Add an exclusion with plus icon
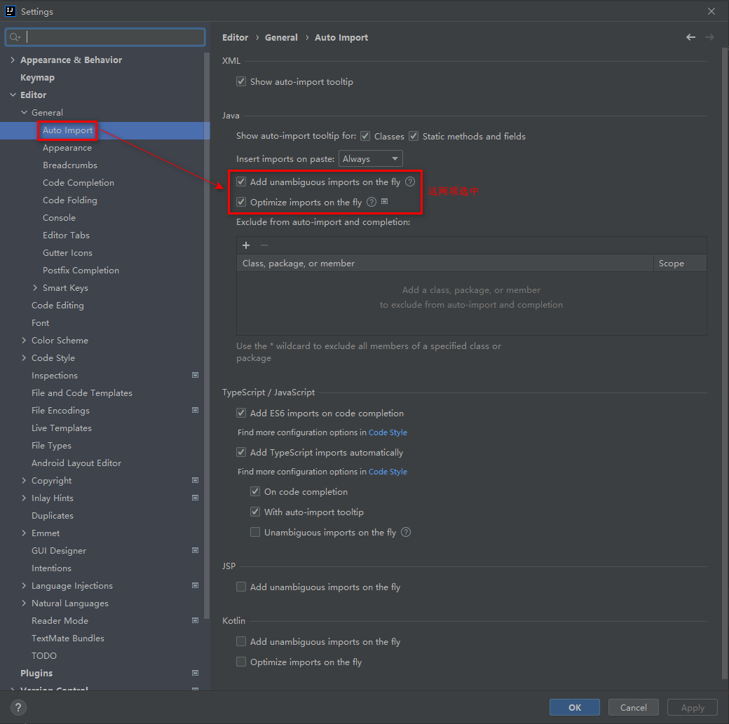 pos(246,245)
